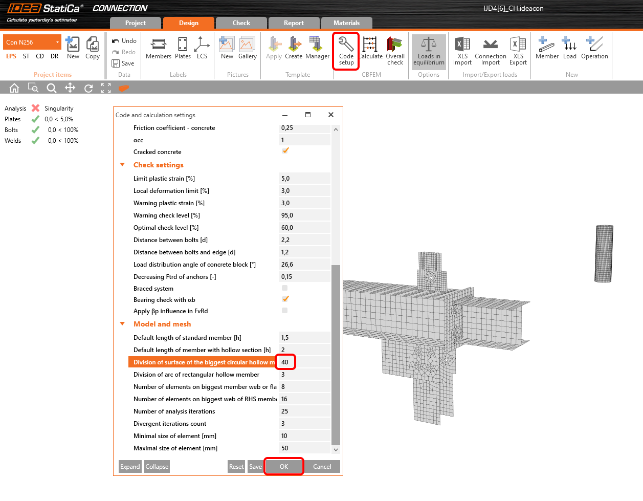This screenshot has width=643, height=501.
Task: Run the Overall check
Action: tap(395, 51)
